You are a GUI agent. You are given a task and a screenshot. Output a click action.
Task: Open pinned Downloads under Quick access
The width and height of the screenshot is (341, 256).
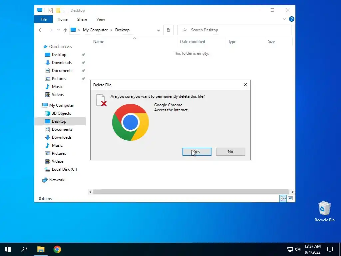62,63
